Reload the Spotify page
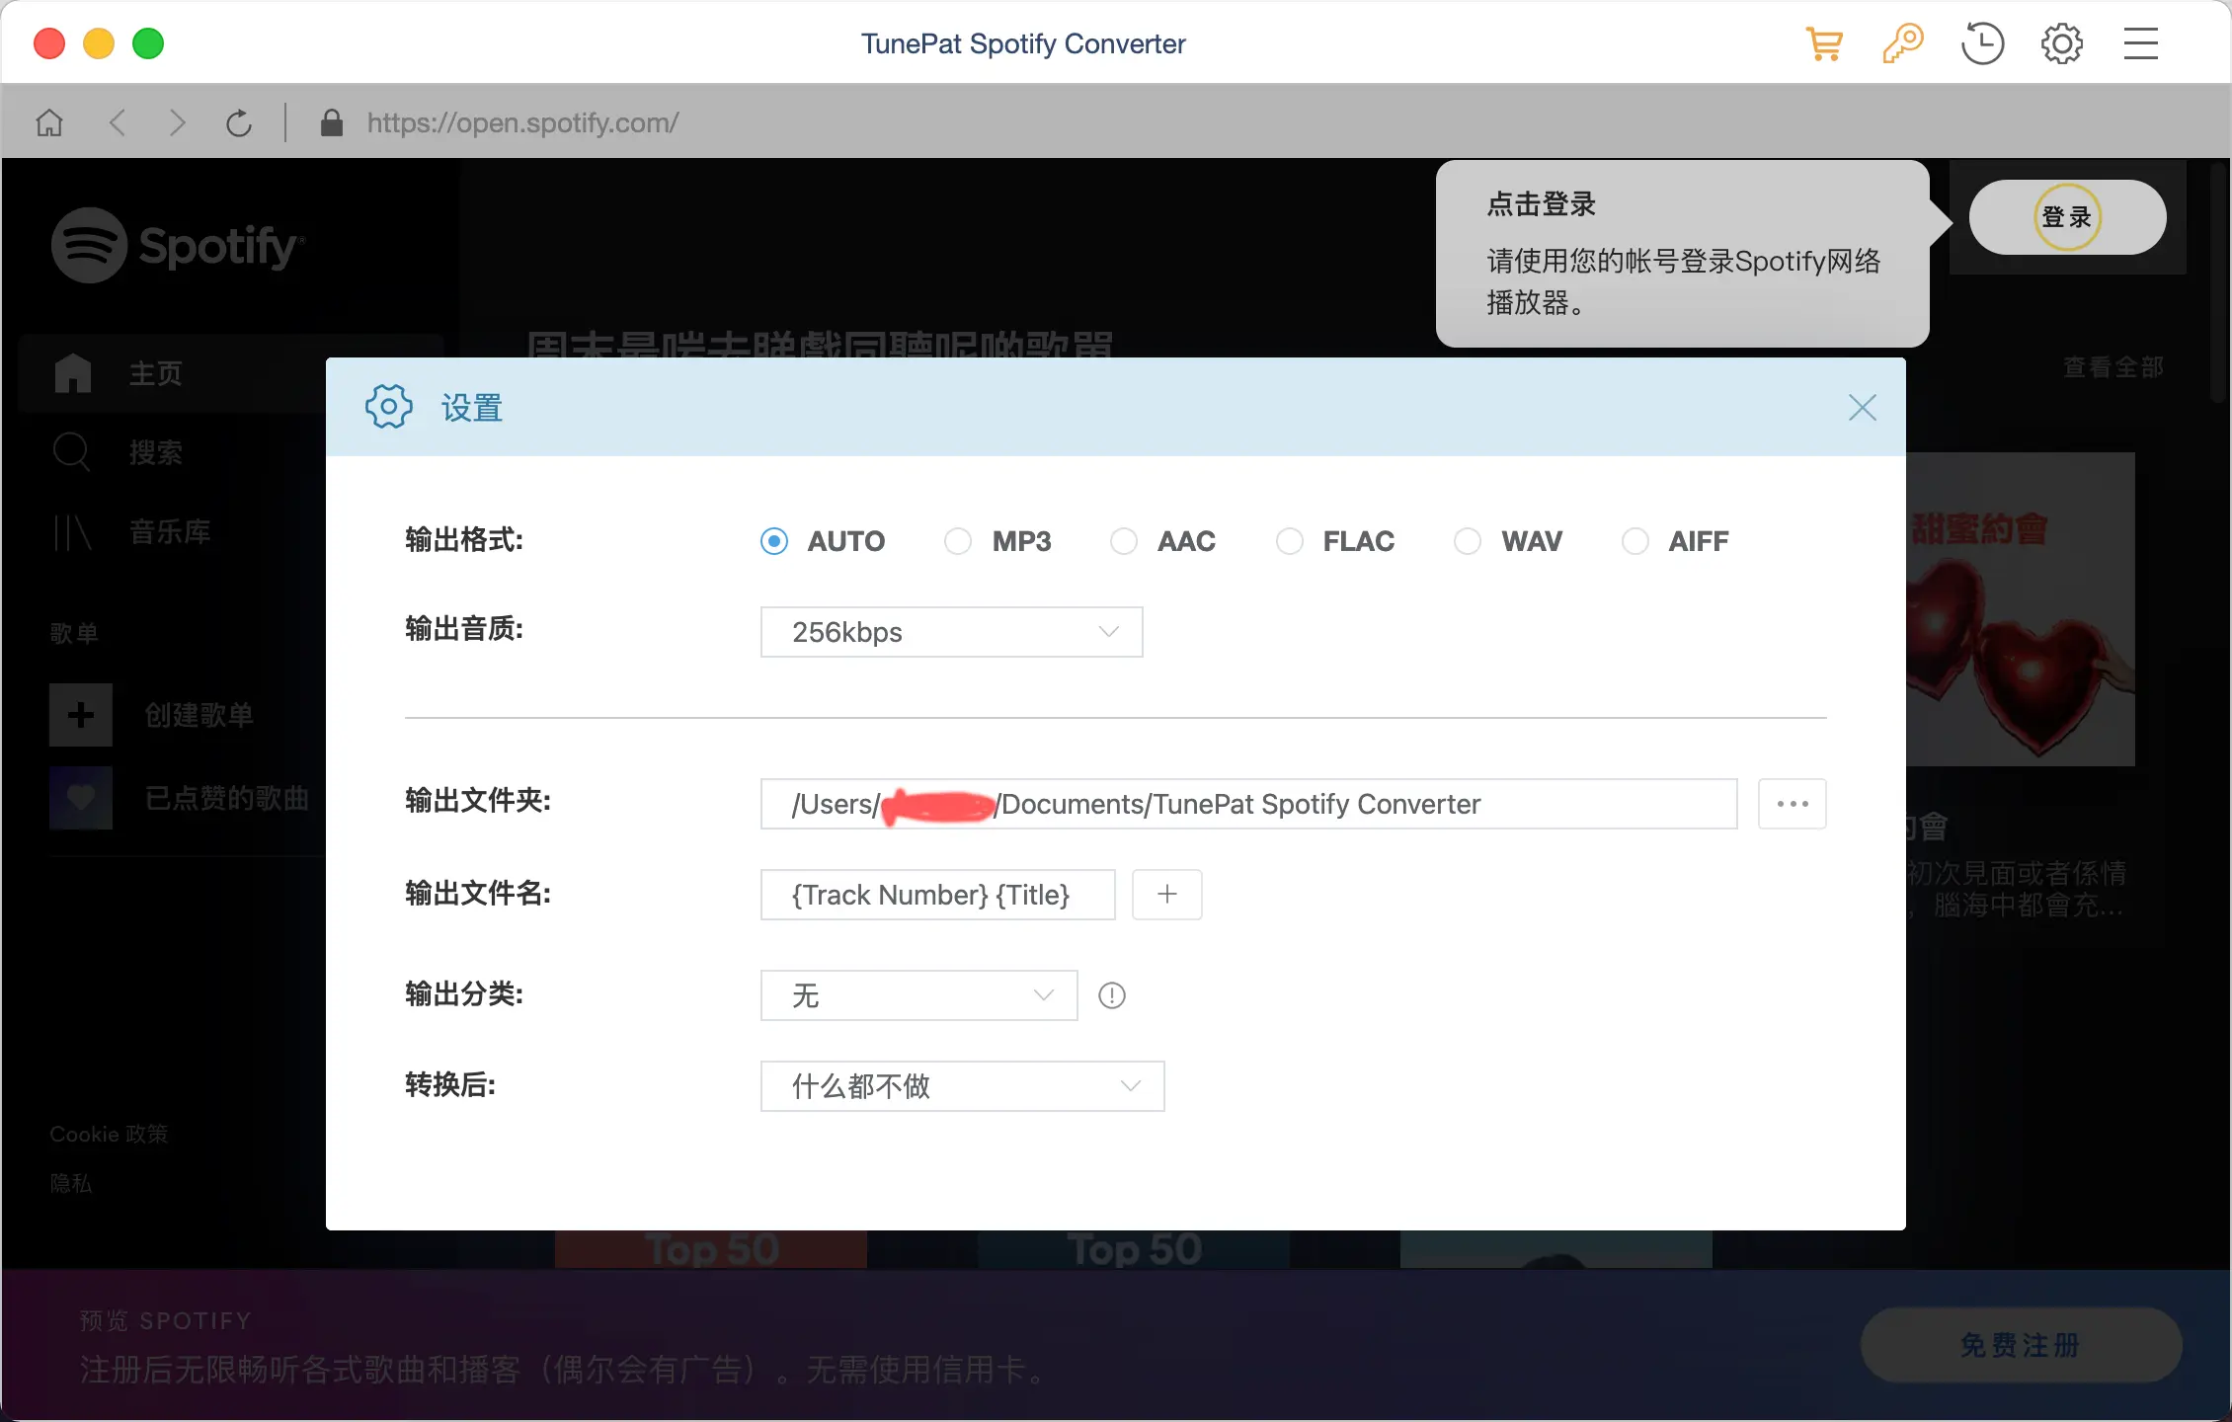 click(x=239, y=123)
